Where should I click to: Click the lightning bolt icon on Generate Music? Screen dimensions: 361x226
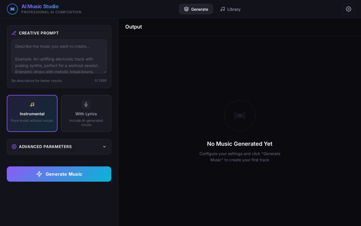pyautogui.click(x=39, y=174)
